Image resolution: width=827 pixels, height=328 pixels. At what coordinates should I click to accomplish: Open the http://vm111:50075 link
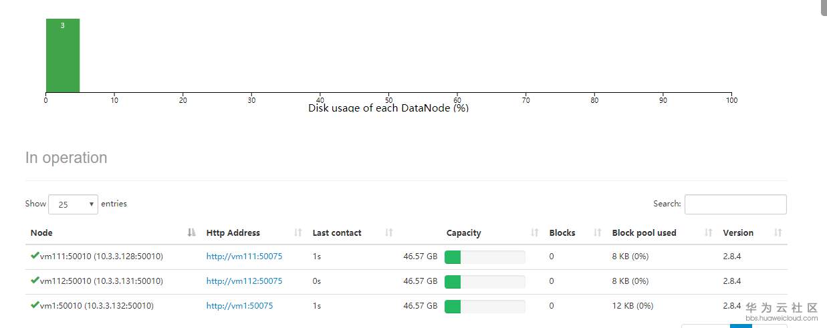[x=244, y=257]
